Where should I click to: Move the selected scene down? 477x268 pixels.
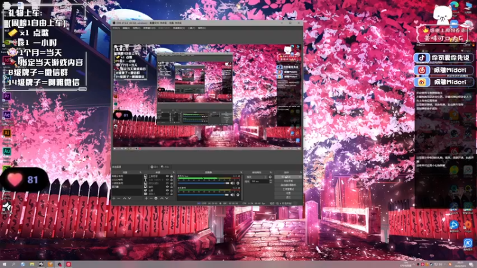click(129, 198)
